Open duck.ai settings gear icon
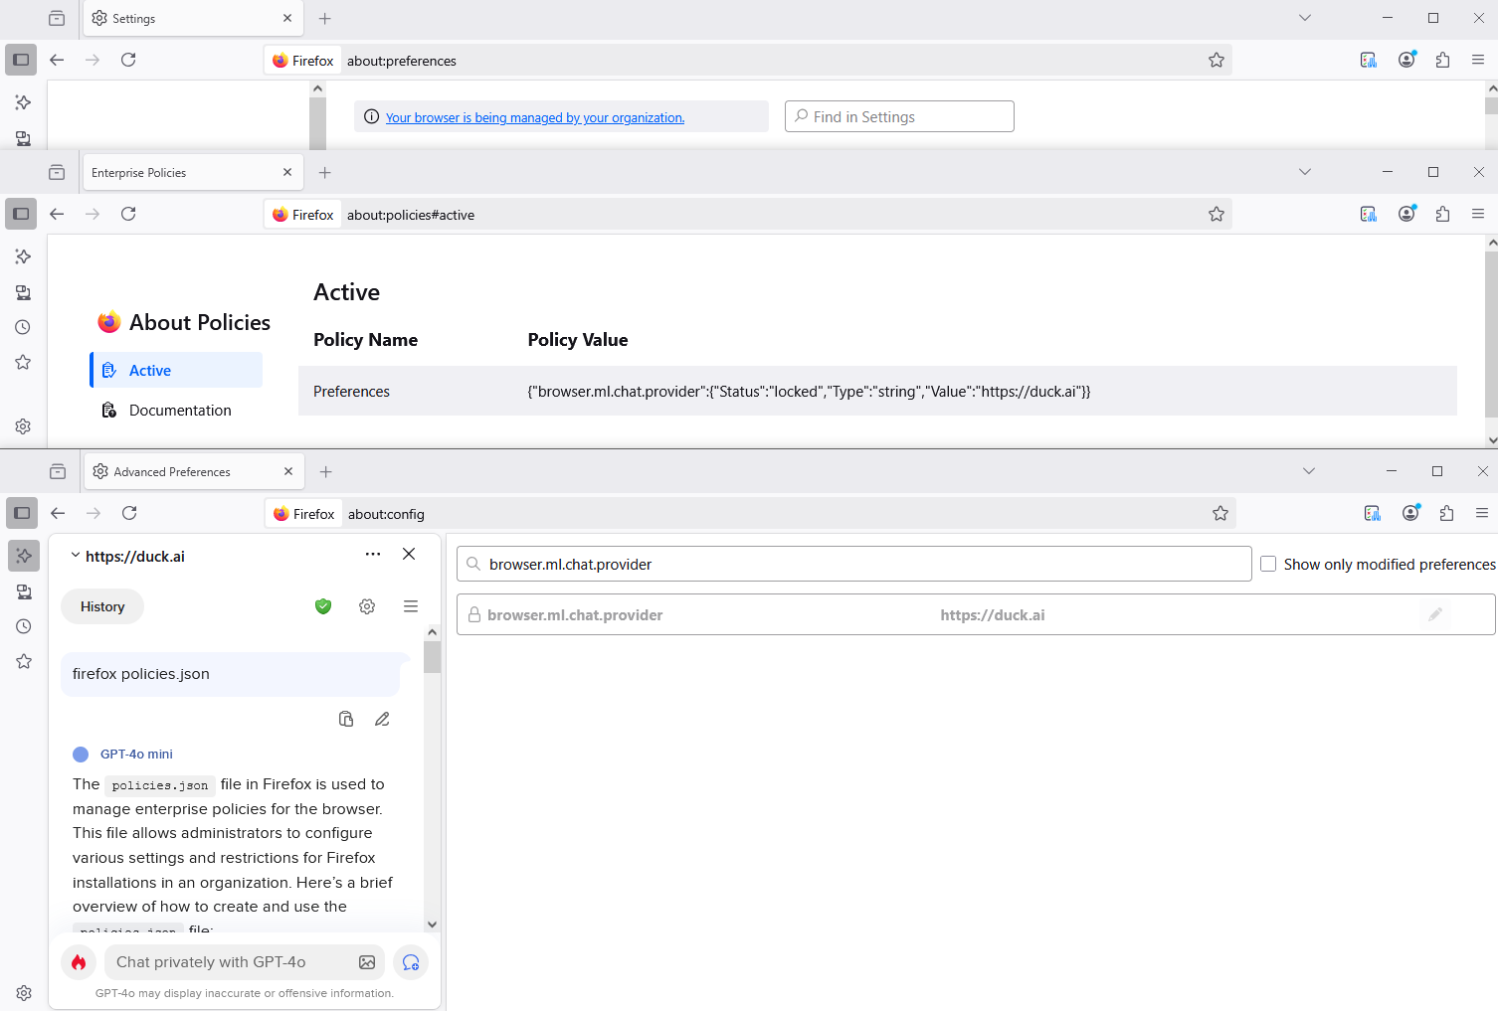This screenshot has width=1498, height=1011. coord(367,606)
